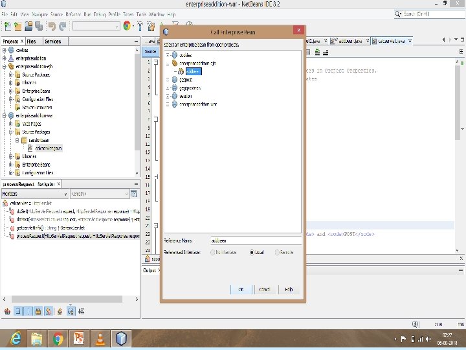Open File Explorer from the taskbar
This screenshot has height=350, width=466.
point(36,339)
